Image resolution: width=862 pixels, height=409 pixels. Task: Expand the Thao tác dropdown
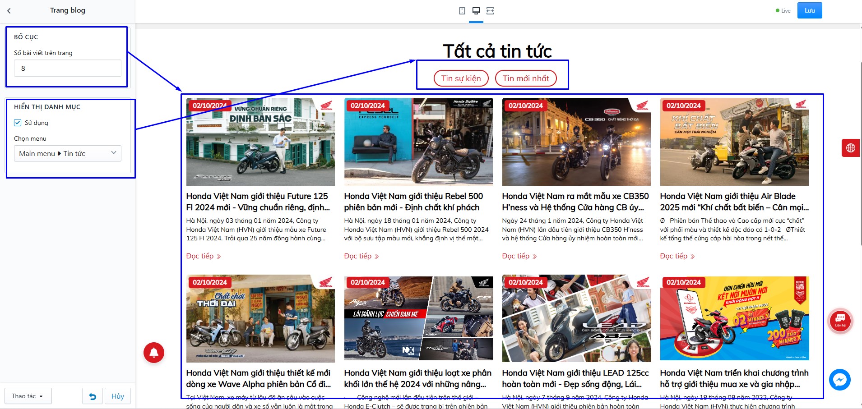(x=28, y=396)
